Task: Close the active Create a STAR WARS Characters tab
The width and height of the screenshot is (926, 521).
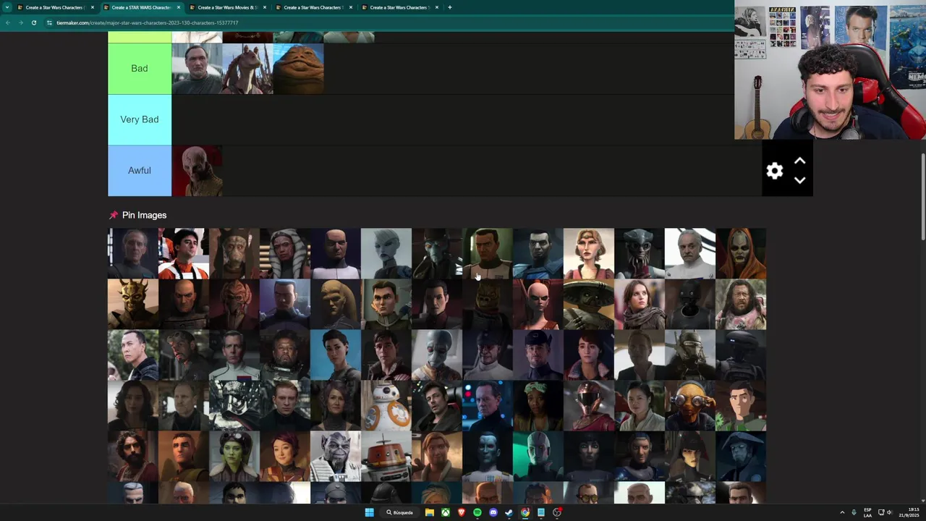Action: click(179, 7)
